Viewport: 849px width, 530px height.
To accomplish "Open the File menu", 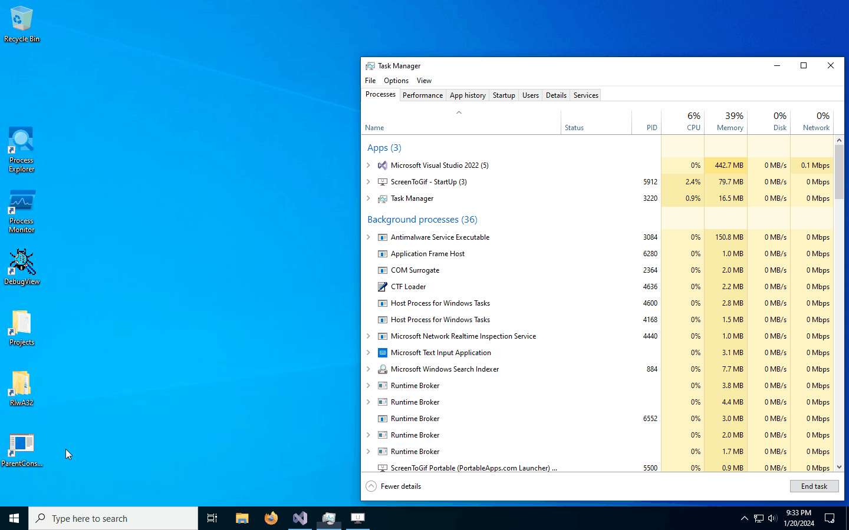I will tap(370, 81).
